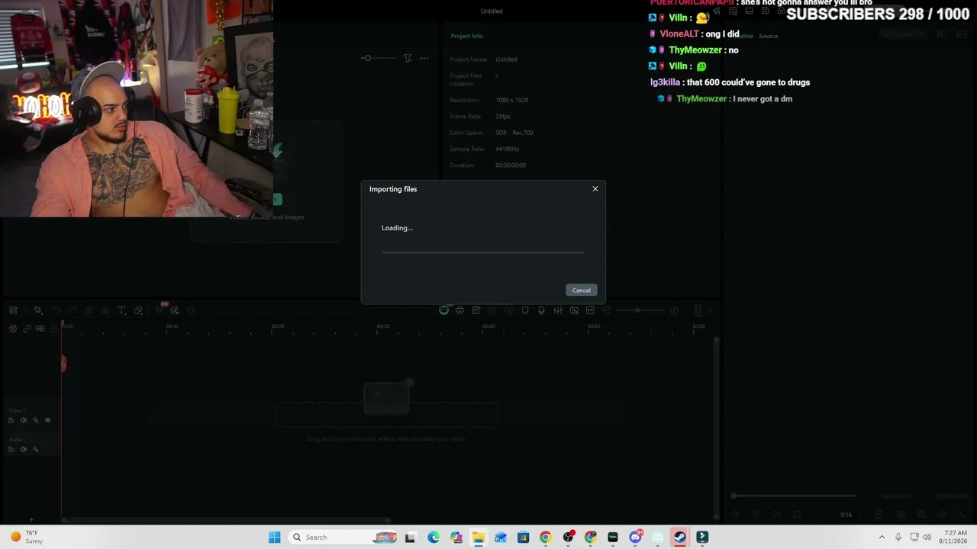
Task: Open the weather widget showing 76°F
Action: [26, 538]
